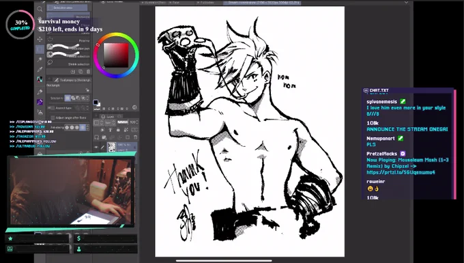This screenshot has width=464, height=263.
Task: Create a new vector layer
Action: (x=104, y=137)
